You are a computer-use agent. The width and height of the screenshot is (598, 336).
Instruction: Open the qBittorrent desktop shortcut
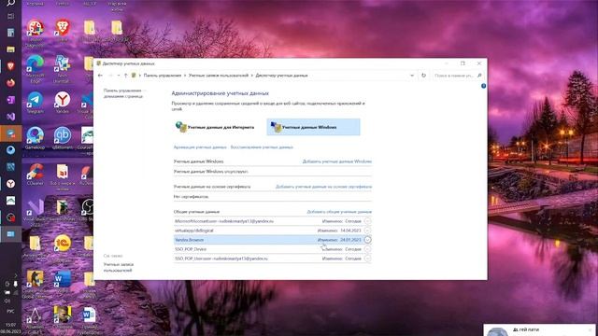coord(63,138)
